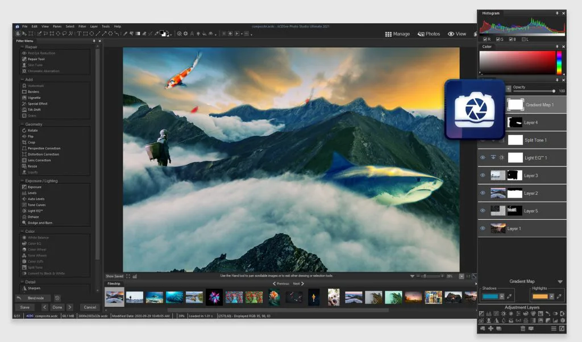This screenshot has height=342, width=582.
Task: Toggle the R channel checkbox in Histogram
Action: [485, 39]
